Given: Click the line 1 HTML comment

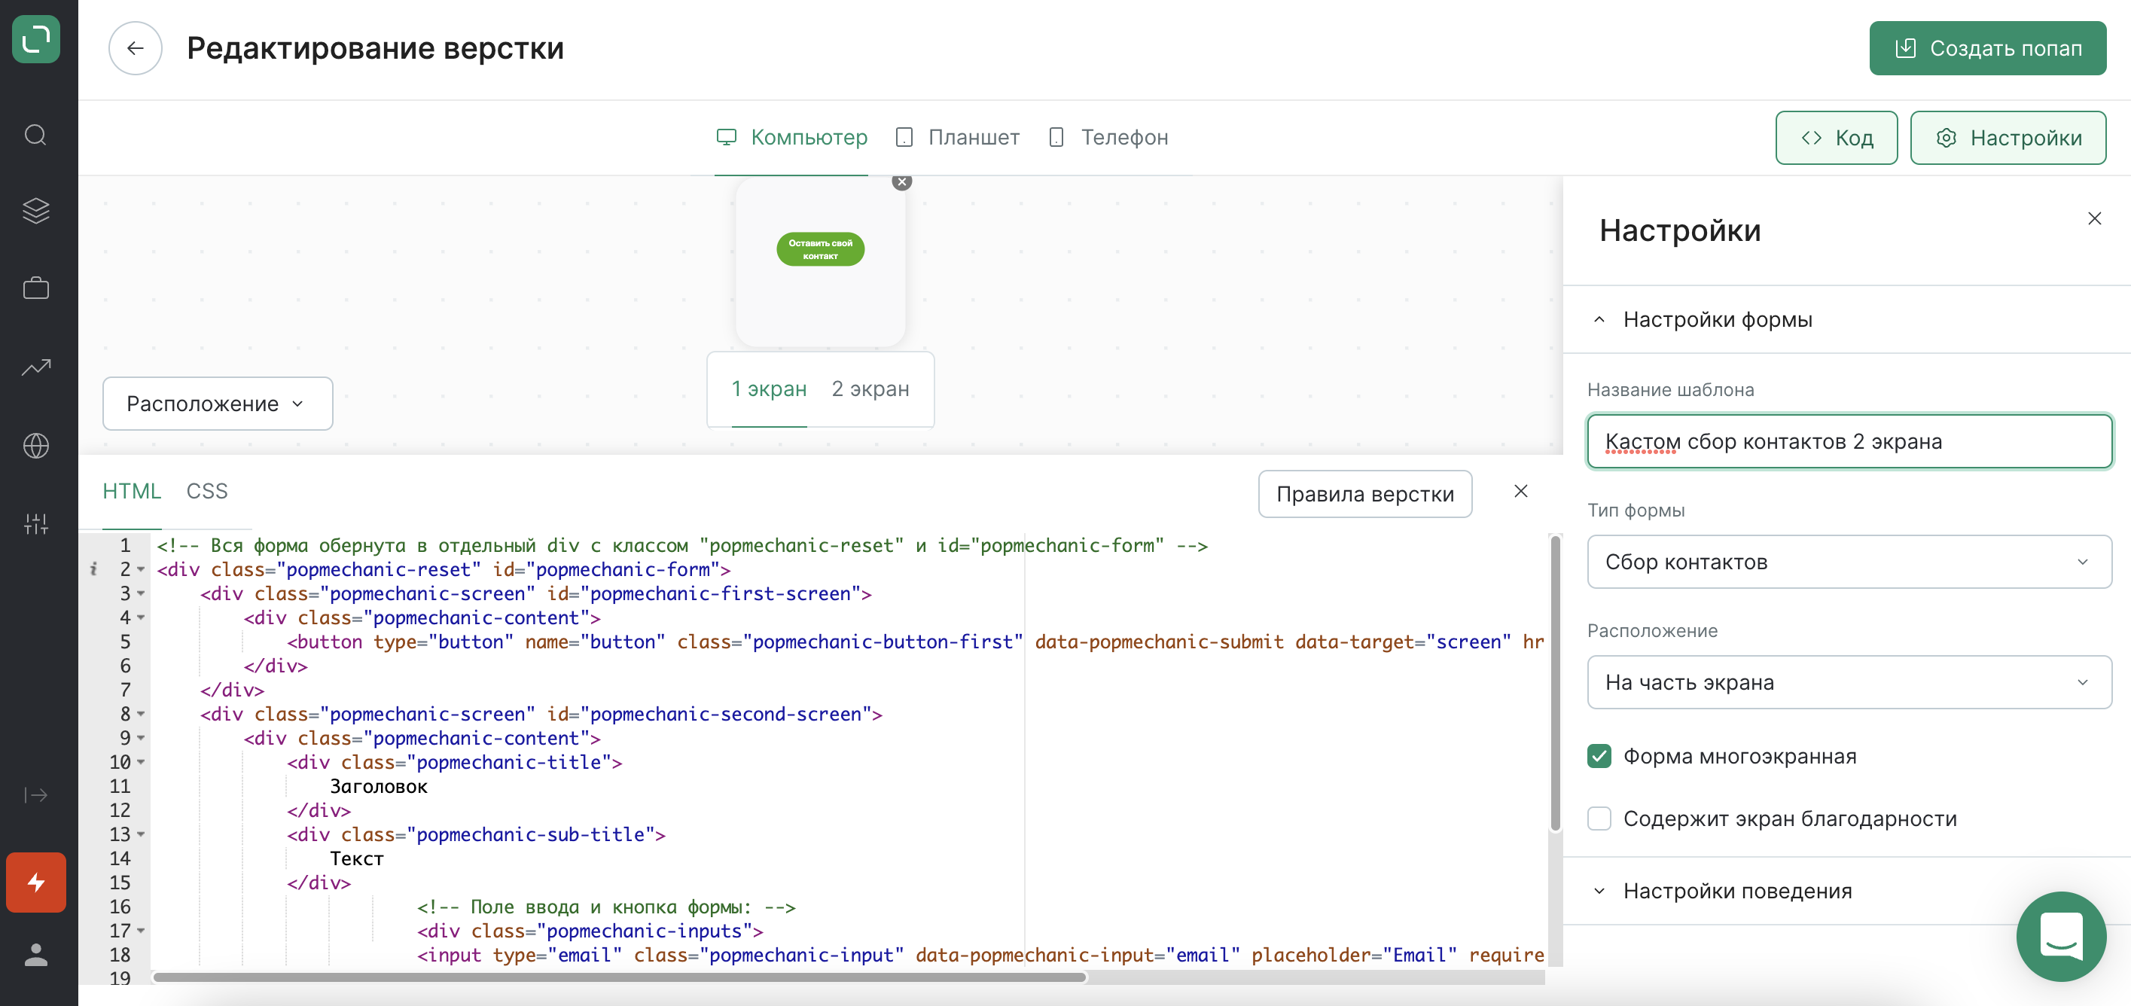Looking at the screenshot, I should pos(682,546).
